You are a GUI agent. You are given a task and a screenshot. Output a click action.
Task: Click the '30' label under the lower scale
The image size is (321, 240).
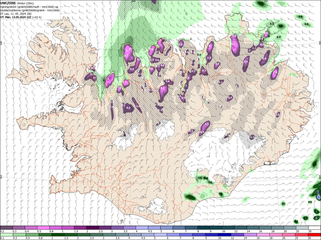click(310, 238)
